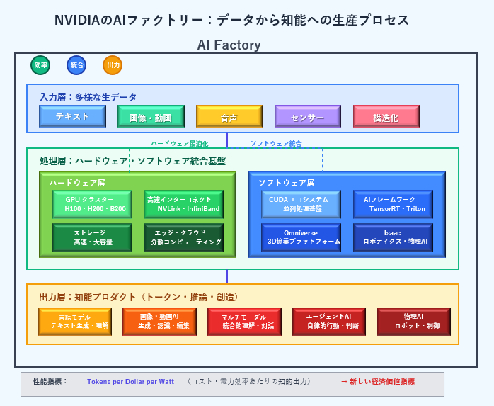Click the 画像・動画AI 生成・認識・編集 box
This screenshot has height=406, width=494.
(x=160, y=322)
